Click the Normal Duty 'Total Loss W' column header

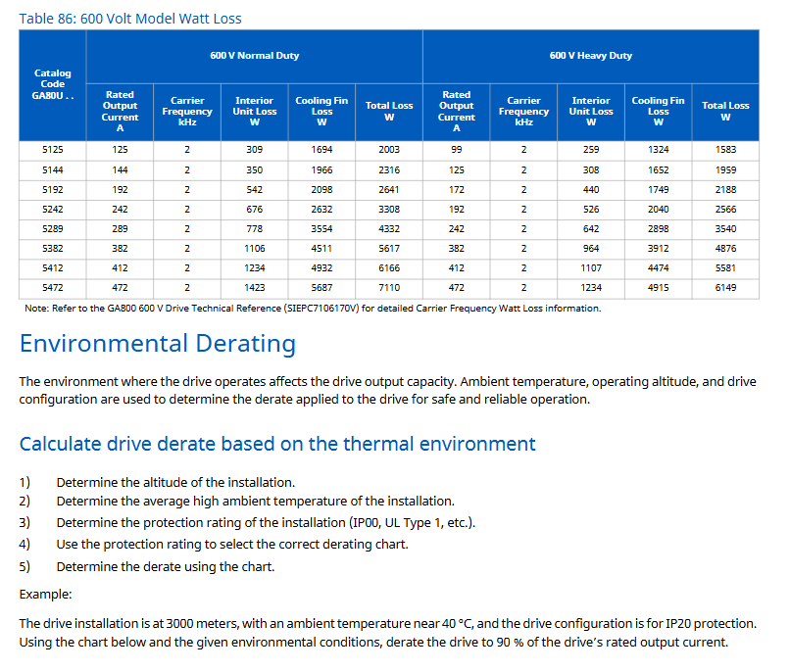tap(389, 111)
